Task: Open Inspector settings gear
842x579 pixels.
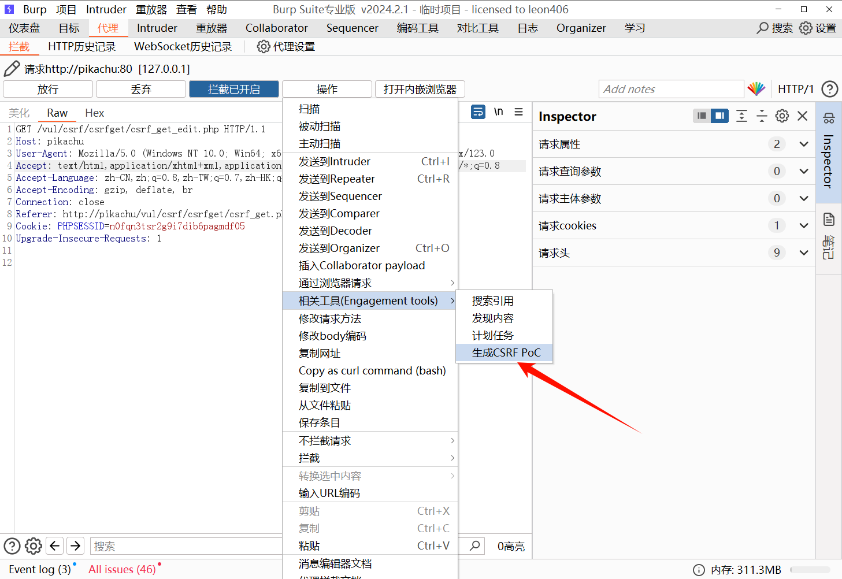Action: (782, 116)
